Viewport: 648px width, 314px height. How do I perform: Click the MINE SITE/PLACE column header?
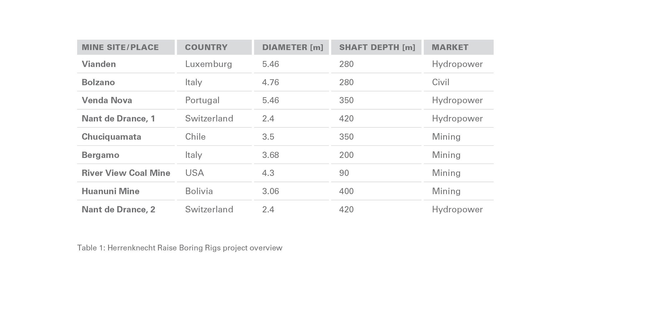coord(120,47)
